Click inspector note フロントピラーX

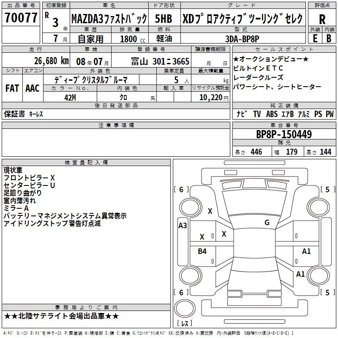29,178
